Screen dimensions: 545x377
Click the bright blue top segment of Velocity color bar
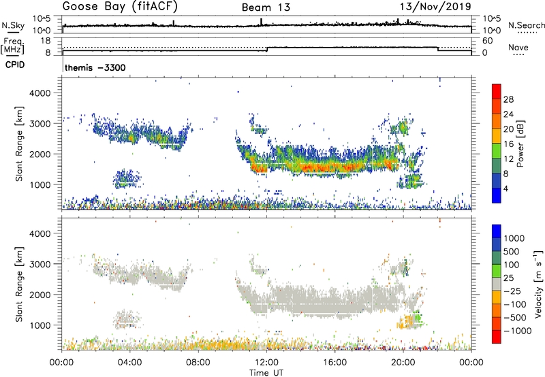pos(497,231)
